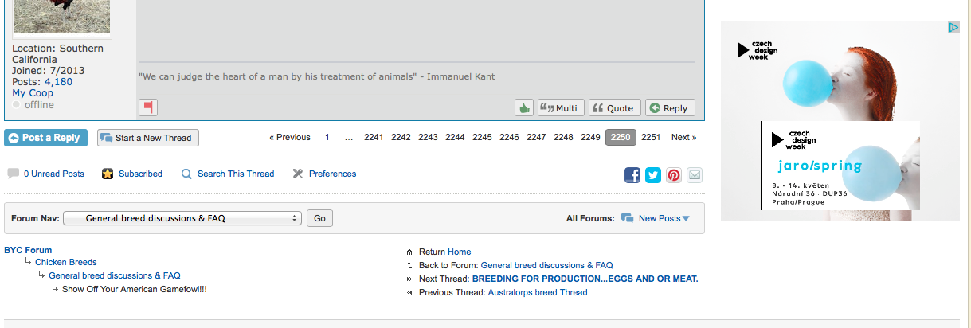Viewport: 971px width, 328px height.
Task: Click the gold star Subscribed icon
Action: [x=108, y=174]
